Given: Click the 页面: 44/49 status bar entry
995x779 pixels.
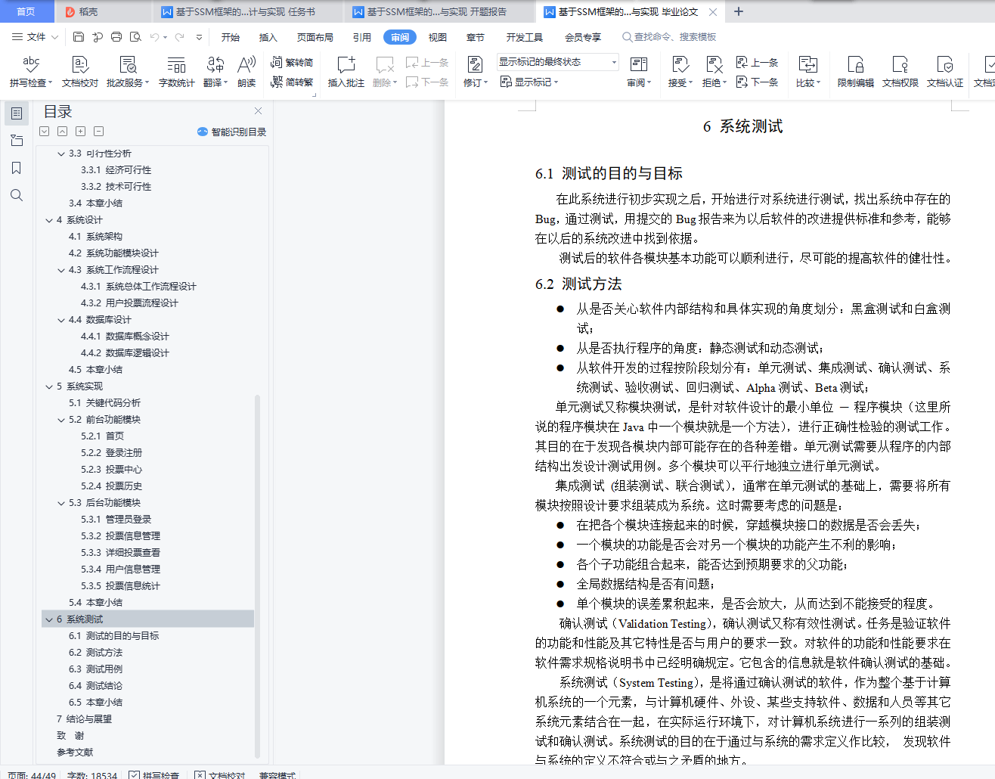Looking at the screenshot, I should pos(32,775).
